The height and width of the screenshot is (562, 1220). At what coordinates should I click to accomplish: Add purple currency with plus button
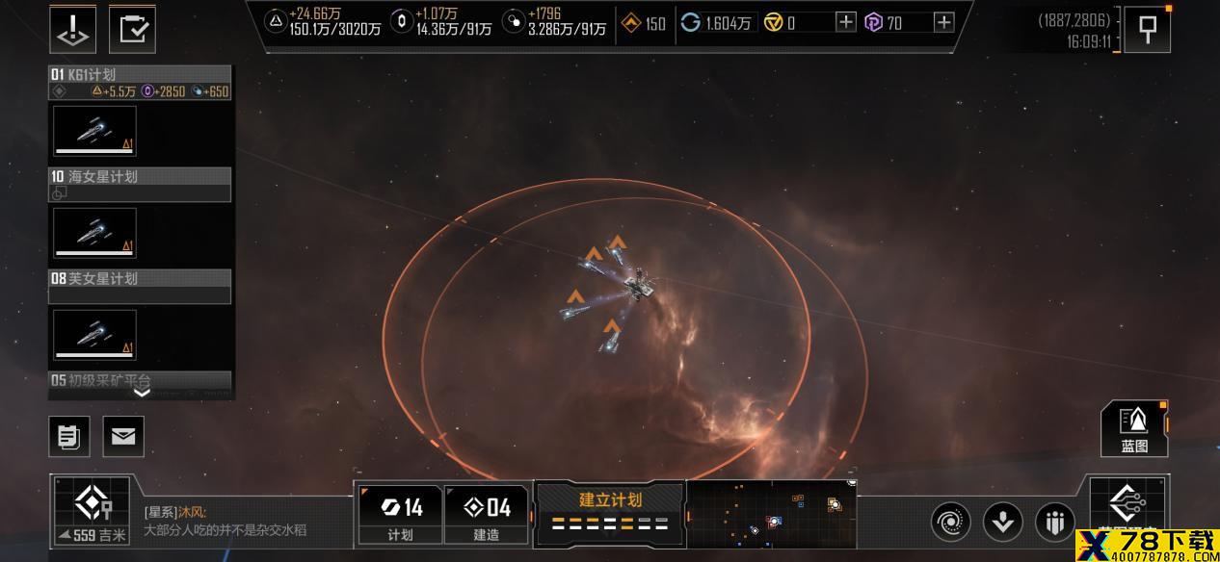pyautogui.click(x=943, y=22)
